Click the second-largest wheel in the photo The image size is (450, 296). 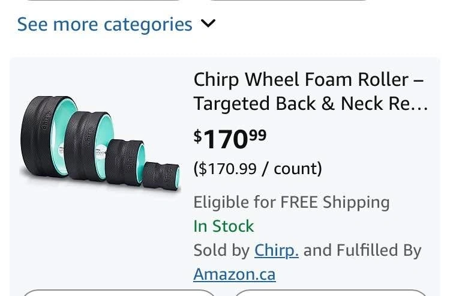click(x=88, y=145)
